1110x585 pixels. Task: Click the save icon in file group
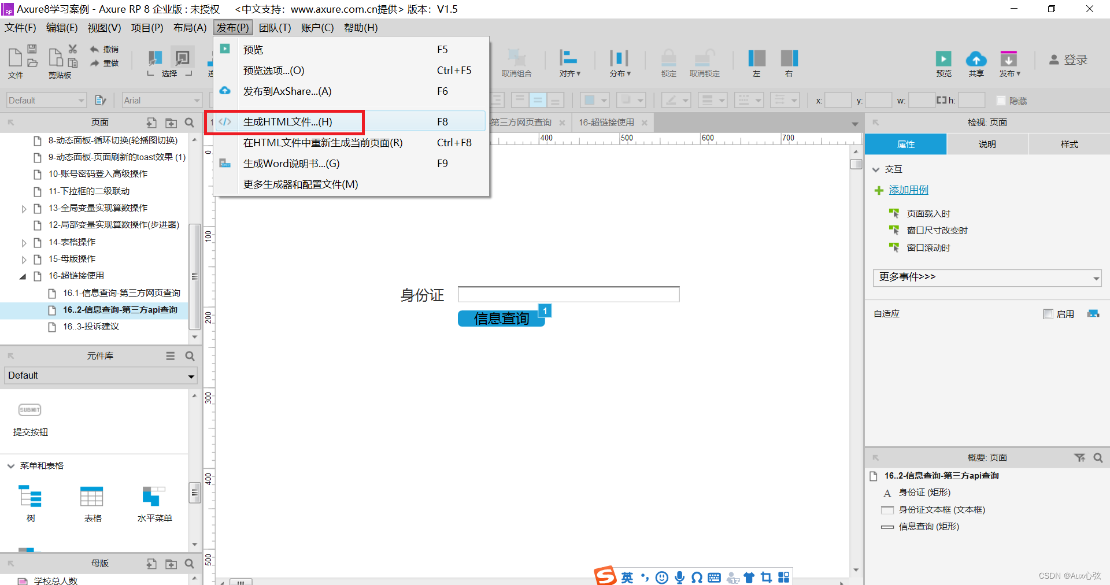point(32,49)
